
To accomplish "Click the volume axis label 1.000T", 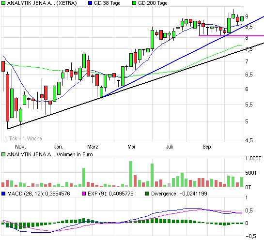I will click(253, 158).
